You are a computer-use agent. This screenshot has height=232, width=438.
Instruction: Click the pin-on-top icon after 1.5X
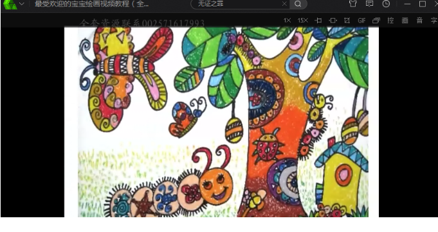click(x=318, y=21)
